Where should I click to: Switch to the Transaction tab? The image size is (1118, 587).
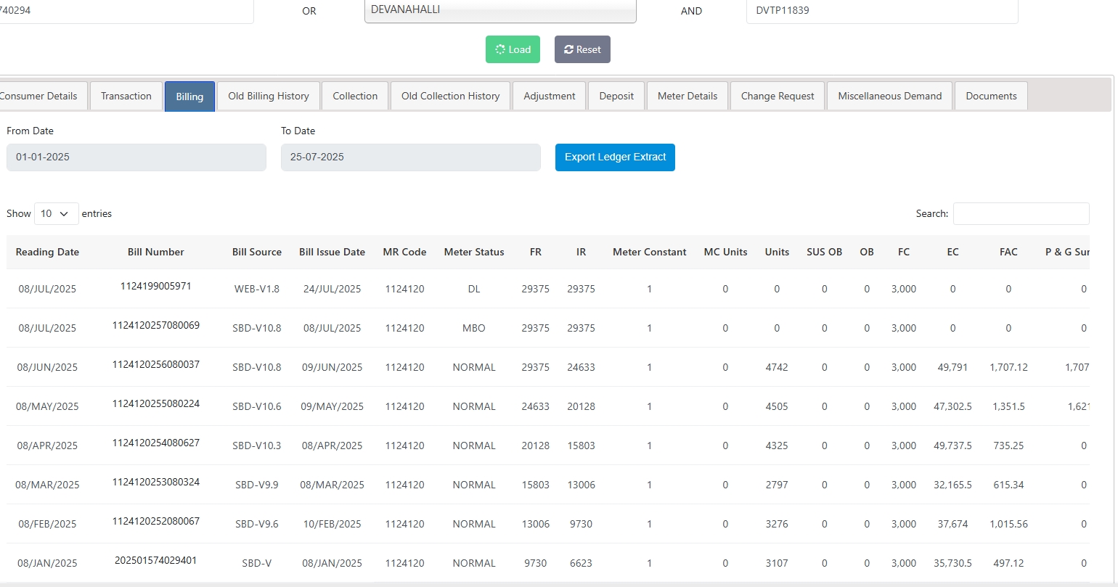[126, 96]
